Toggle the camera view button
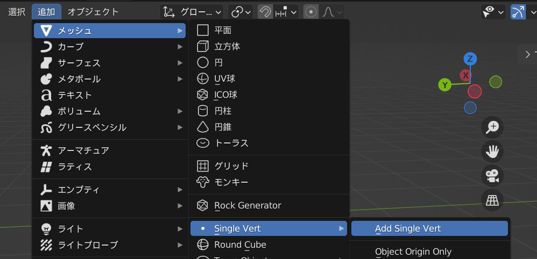Viewport: 537px width, 259px height. [492, 176]
